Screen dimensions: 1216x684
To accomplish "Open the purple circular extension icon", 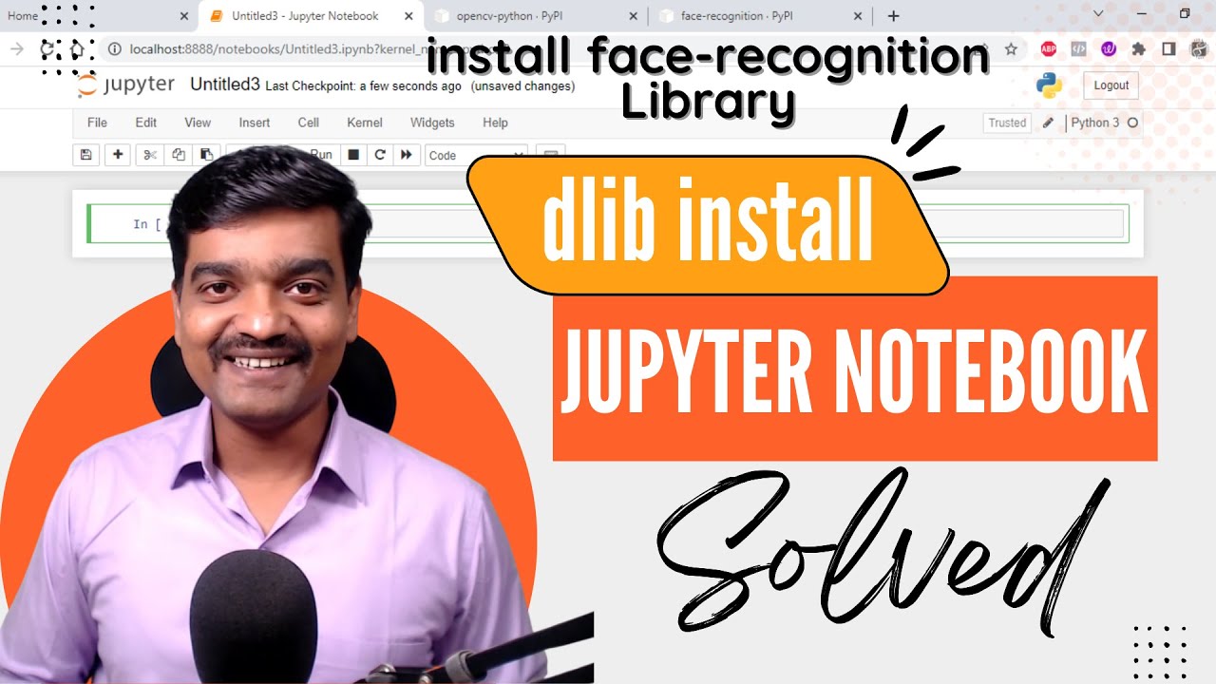I will pos(1109,48).
